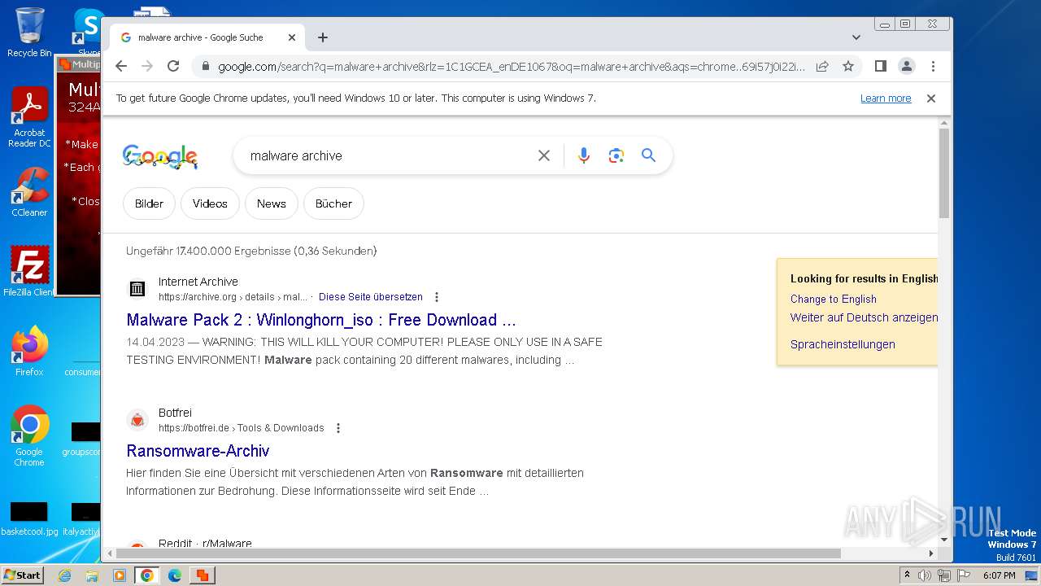The height and width of the screenshot is (586, 1041).
Task: Clear the search query text
Action: pos(544,155)
